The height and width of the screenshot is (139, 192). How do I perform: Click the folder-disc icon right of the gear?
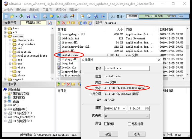tap(90, 23)
